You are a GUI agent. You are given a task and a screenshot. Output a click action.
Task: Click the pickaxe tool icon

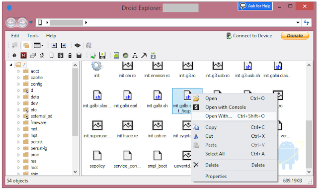(144, 55)
